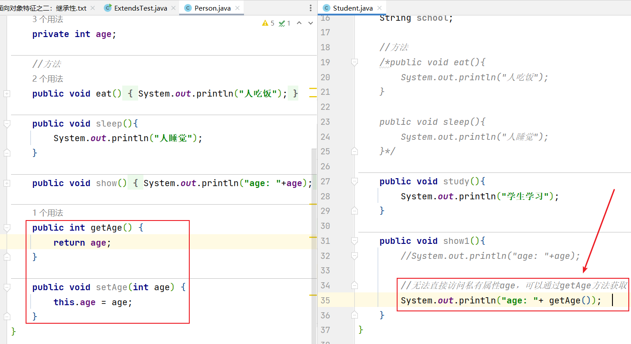
Task: Click 'this.age = age;' line in setAge
Action: click(93, 302)
